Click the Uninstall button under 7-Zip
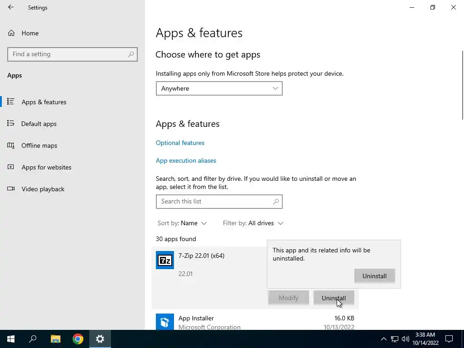The image size is (464, 348). pyautogui.click(x=333, y=298)
